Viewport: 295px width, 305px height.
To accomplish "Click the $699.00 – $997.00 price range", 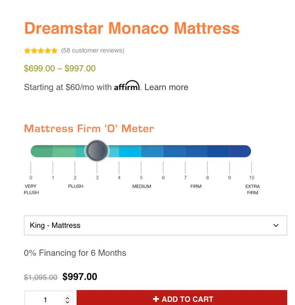I will pyautogui.click(x=59, y=69).
